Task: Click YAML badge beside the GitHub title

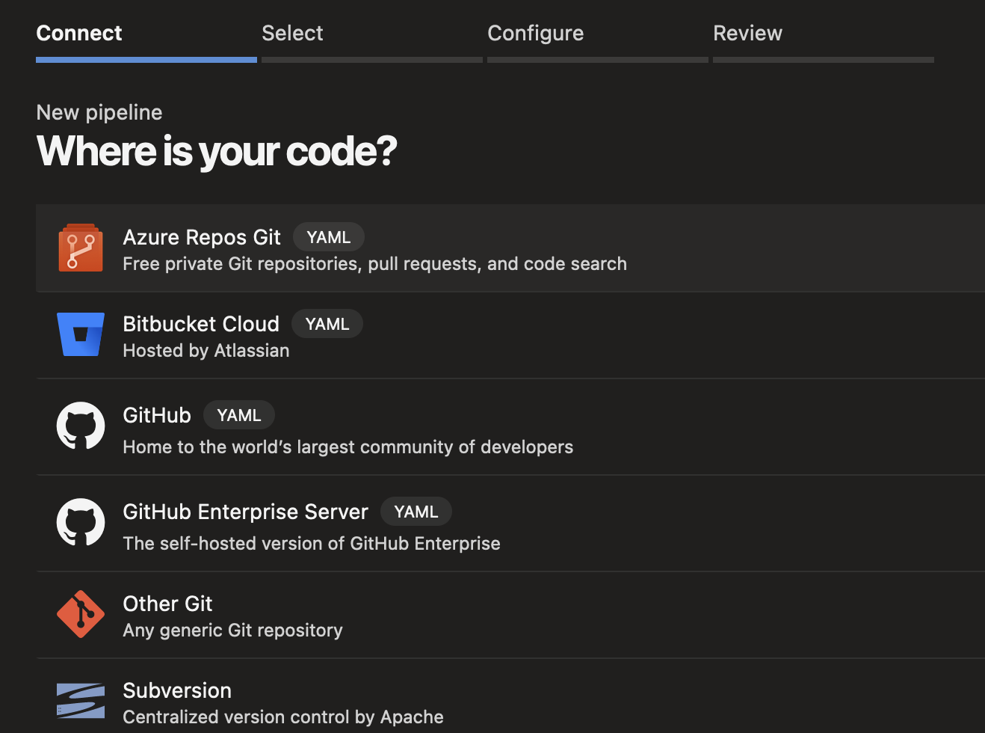Action: point(239,415)
